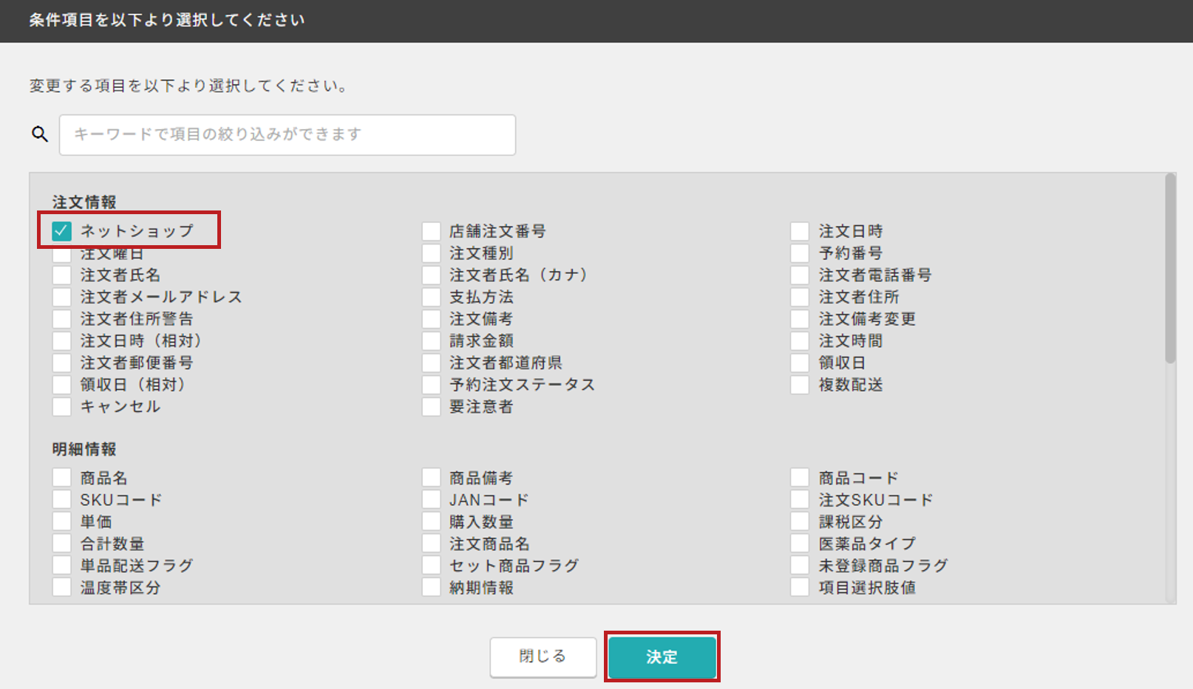This screenshot has height=689, width=1193.
Task: Enable the 注文備考変更 checkbox
Action: tap(800, 319)
